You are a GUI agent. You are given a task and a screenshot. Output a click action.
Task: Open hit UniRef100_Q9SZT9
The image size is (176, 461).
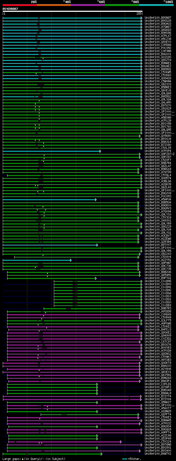tap(158, 60)
